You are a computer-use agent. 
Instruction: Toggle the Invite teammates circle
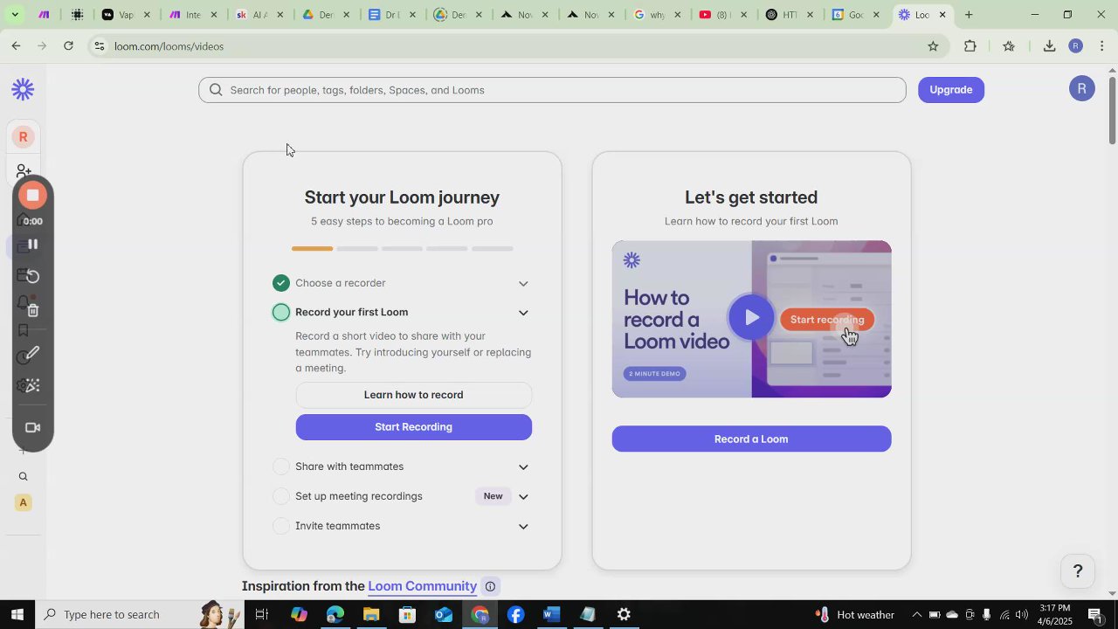[280, 526]
